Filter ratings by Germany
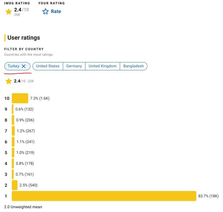Screen dimensions: 223x212 [x=74, y=66]
